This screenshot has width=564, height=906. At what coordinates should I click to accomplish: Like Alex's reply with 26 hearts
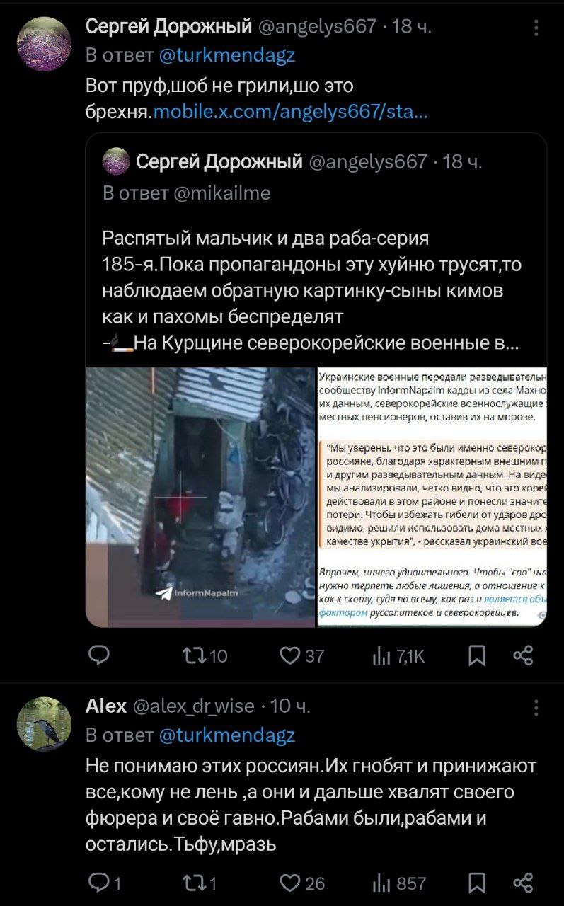point(290,883)
